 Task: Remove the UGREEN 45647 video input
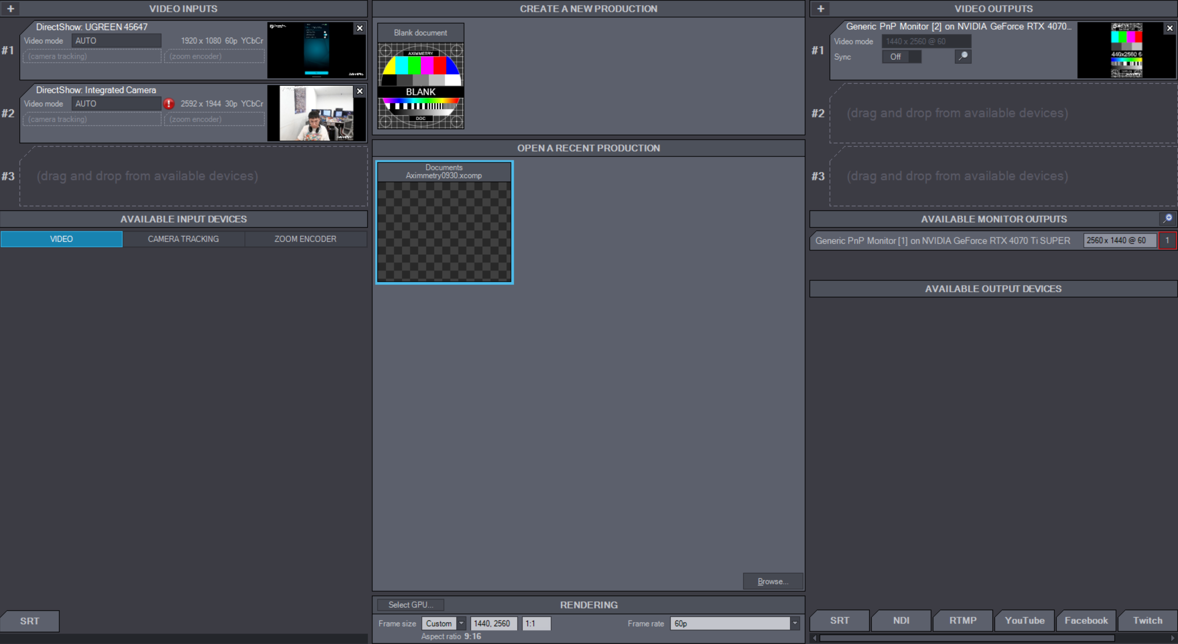360,28
